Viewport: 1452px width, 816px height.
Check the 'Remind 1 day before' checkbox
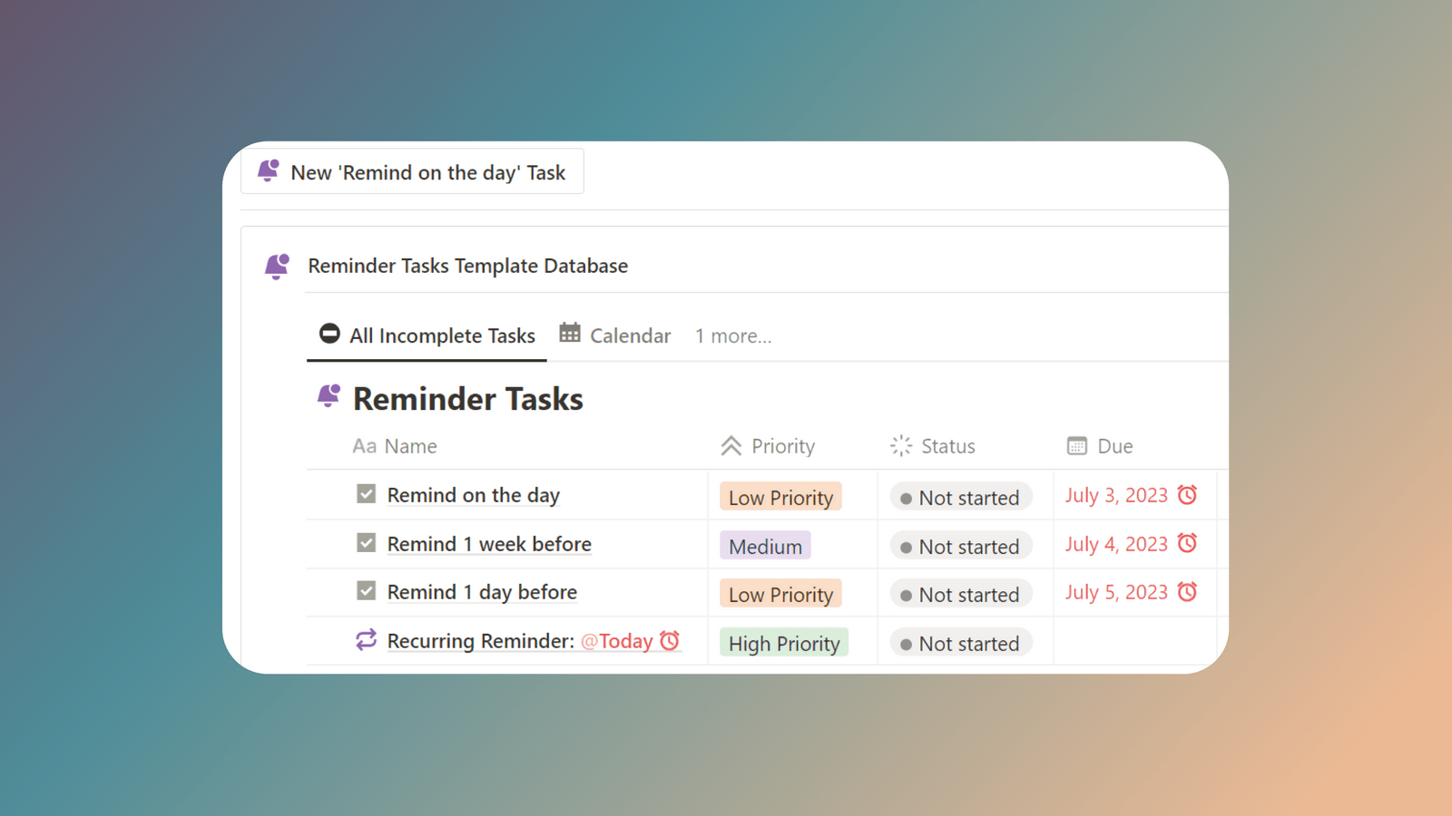[x=366, y=590]
